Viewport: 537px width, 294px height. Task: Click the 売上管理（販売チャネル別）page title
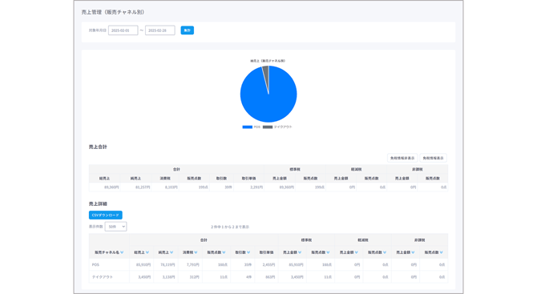pyautogui.click(x=113, y=12)
